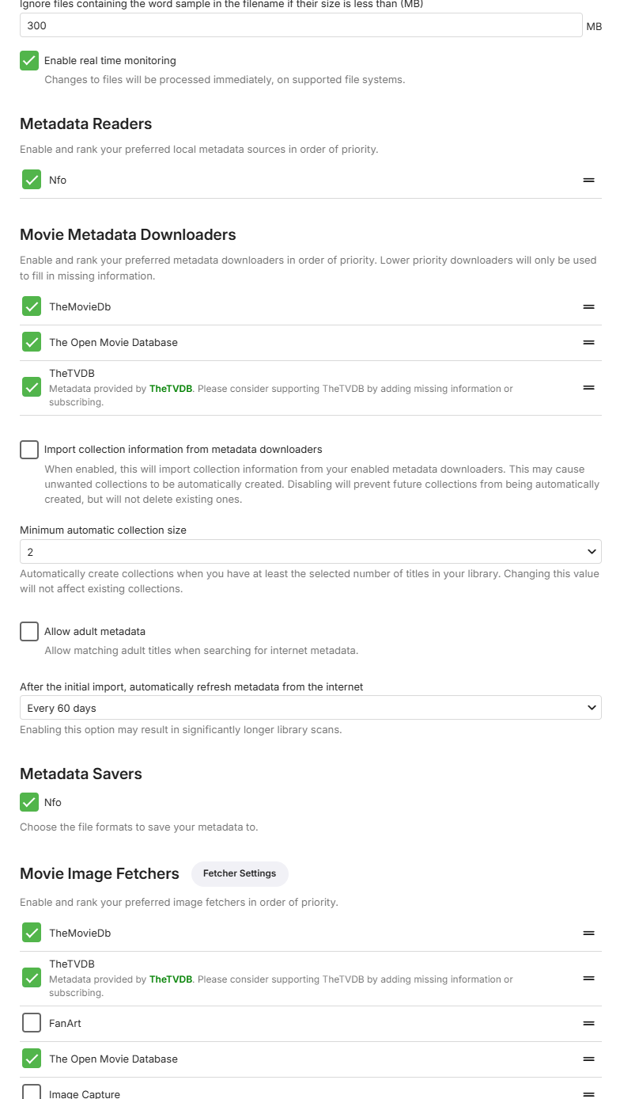Open TheTVDB link under Movie Image Fetchers
The height and width of the screenshot is (1099, 620).
click(170, 979)
